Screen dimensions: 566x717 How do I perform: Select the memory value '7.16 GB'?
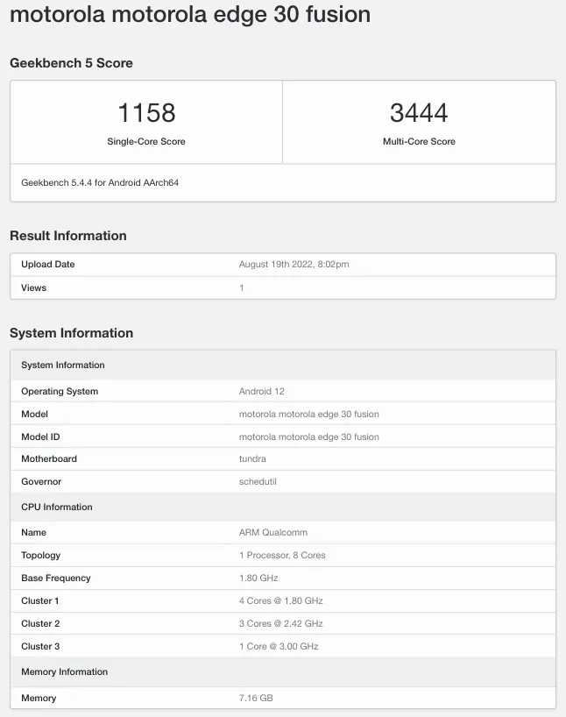[256, 699]
